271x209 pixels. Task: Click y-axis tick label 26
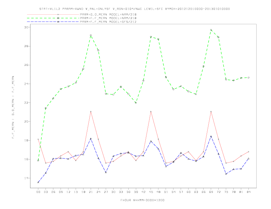pos(26,65)
